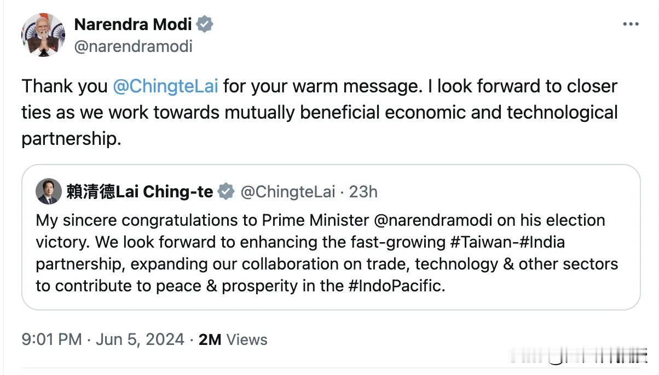The image size is (659, 375).
Task: Click the verified badge beside Narendra Modi
Action: 205,24
